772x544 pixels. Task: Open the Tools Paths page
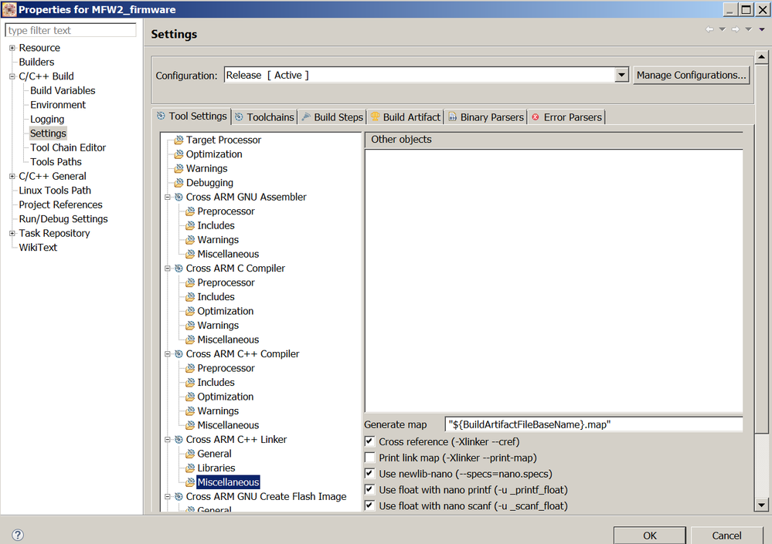(56, 162)
